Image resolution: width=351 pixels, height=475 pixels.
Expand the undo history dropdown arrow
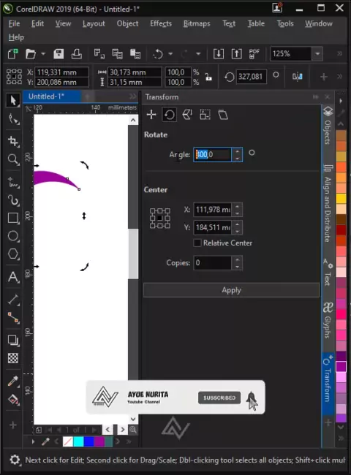(170, 54)
